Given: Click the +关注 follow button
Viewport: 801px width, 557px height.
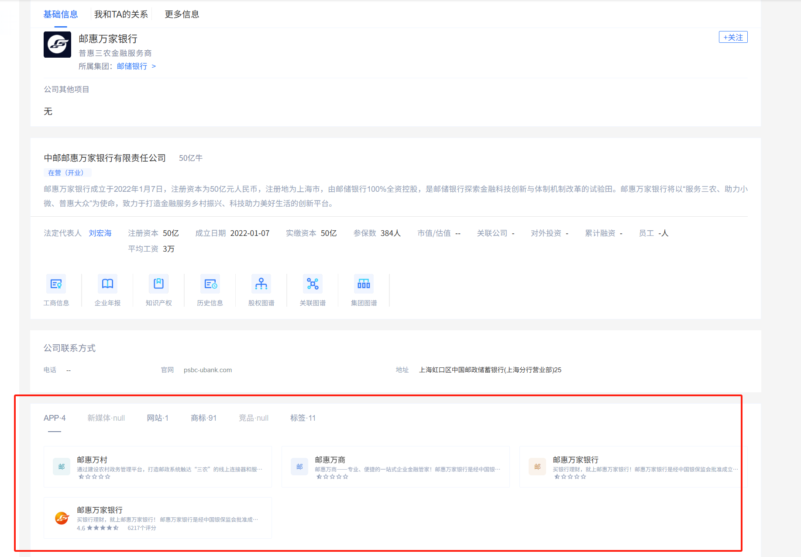Looking at the screenshot, I should coord(733,37).
